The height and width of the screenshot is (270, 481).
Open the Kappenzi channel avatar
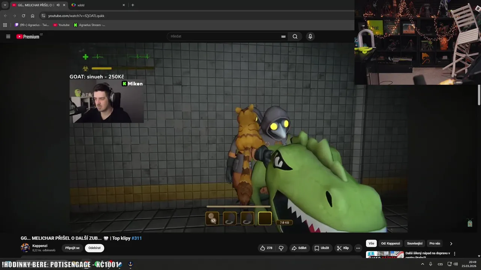point(25,247)
